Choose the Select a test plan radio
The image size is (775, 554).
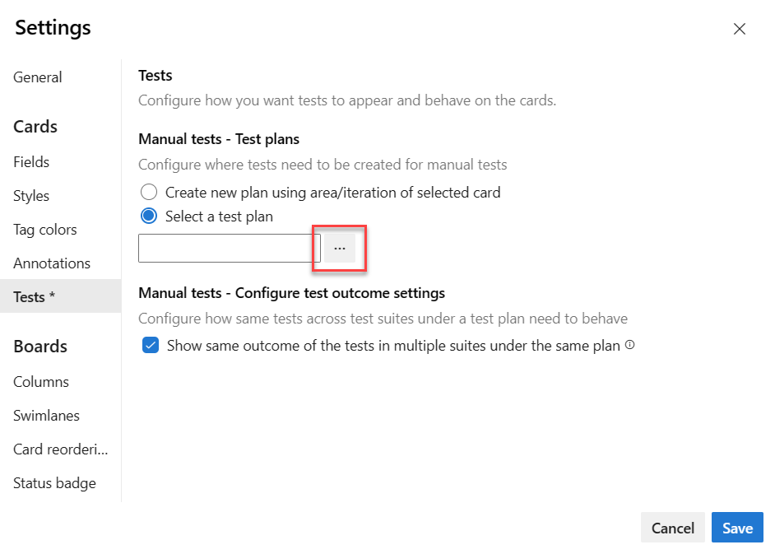click(149, 216)
